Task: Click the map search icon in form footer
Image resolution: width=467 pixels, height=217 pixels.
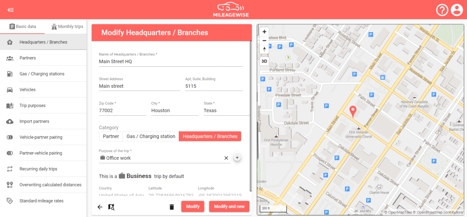Action: tap(112, 207)
